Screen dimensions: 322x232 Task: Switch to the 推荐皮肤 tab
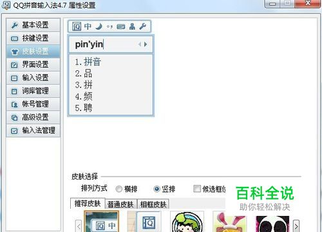coord(88,203)
